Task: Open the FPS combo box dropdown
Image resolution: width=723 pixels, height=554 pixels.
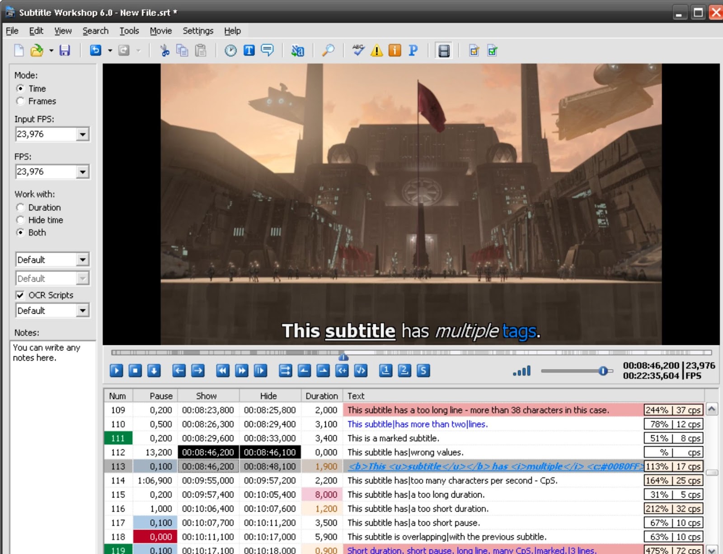Action: 82,172
